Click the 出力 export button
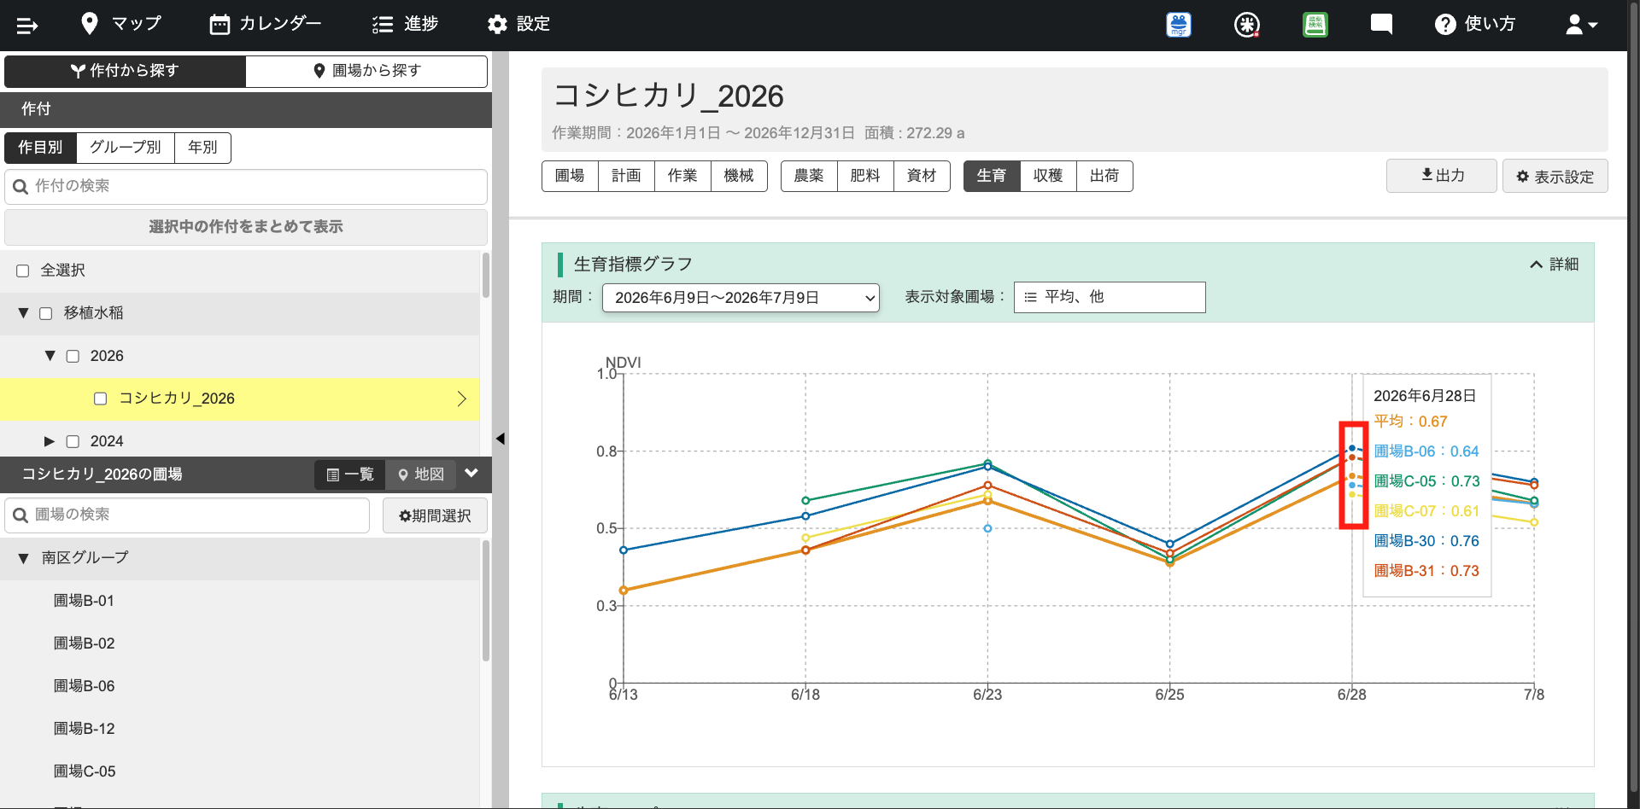Viewport: 1640px width, 809px height. click(1442, 176)
